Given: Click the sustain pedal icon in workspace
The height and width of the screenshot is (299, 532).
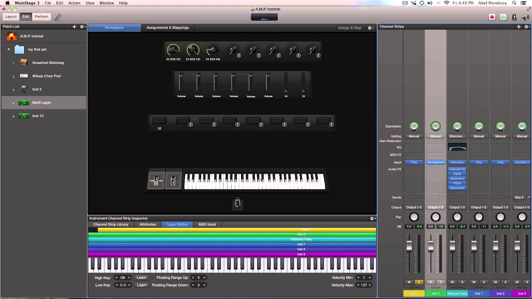Looking at the screenshot, I should [x=237, y=203].
